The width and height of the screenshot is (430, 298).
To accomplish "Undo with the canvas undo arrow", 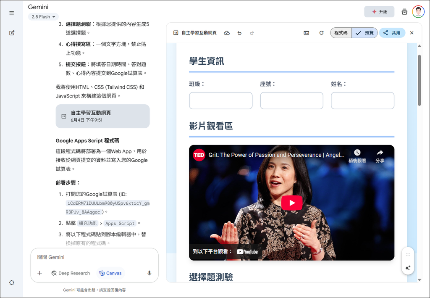I will click(239, 33).
